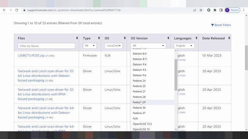
Task: Click the padlock icon in the address bar
Action: tap(24, 10)
